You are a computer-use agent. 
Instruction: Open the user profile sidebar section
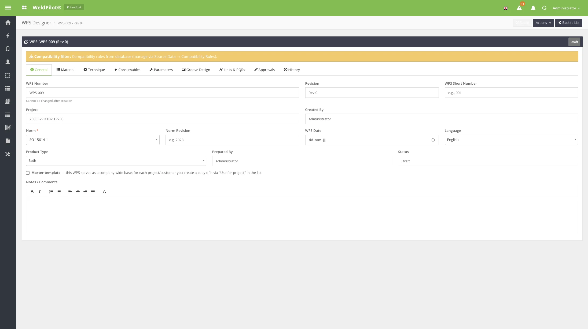[x=8, y=62]
